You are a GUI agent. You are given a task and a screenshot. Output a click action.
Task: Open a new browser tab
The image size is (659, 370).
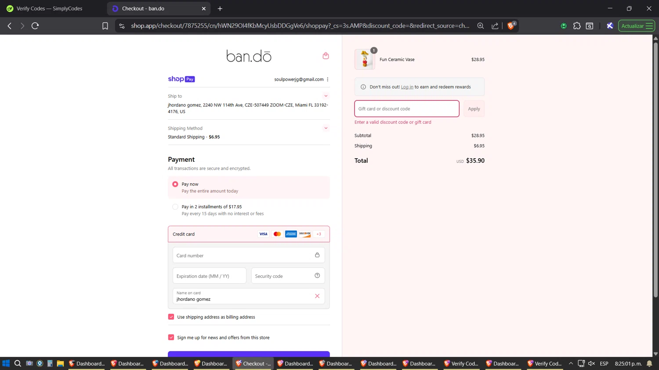[x=220, y=8]
